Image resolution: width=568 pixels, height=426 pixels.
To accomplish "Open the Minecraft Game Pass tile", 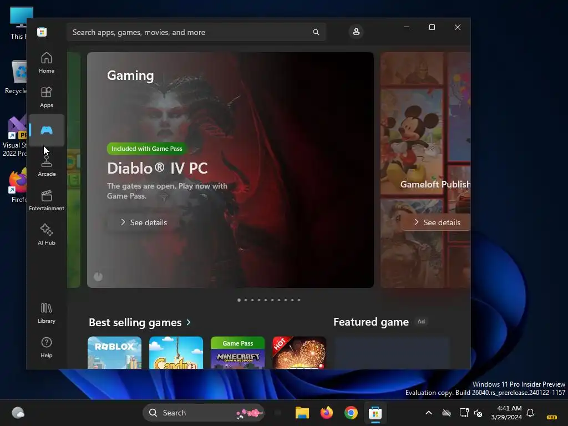I will pos(237,353).
